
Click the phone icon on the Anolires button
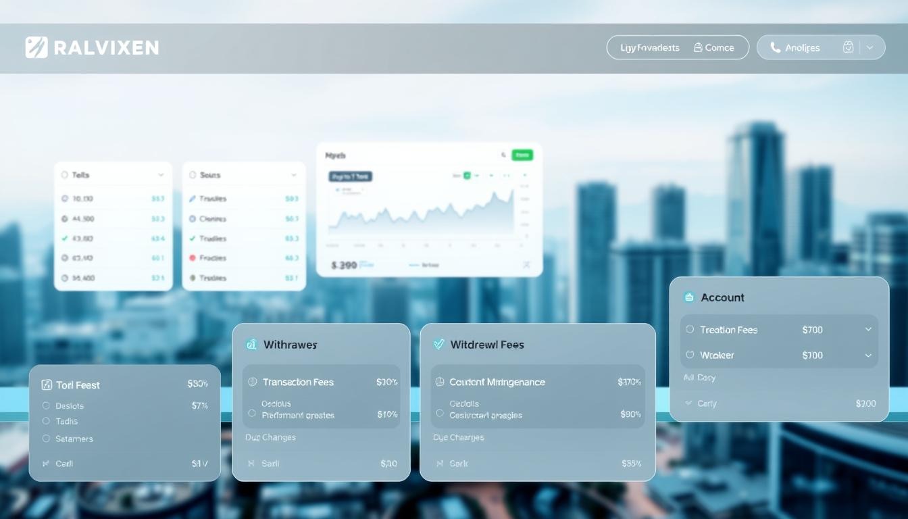tap(774, 47)
